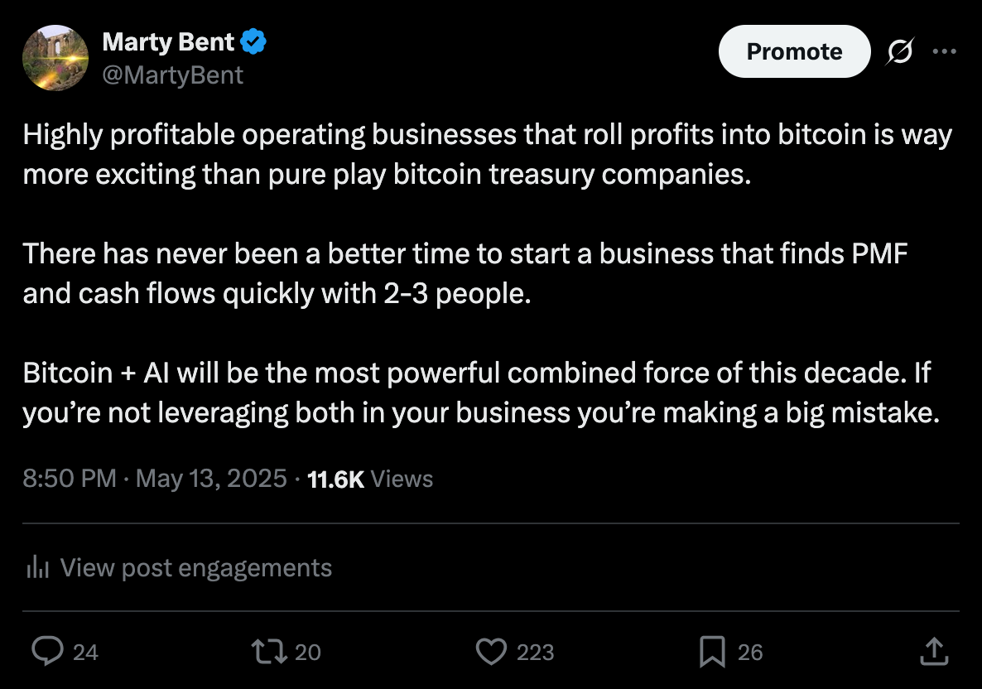
Task: Click the Grok slashed-circle icon
Action: [x=900, y=51]
